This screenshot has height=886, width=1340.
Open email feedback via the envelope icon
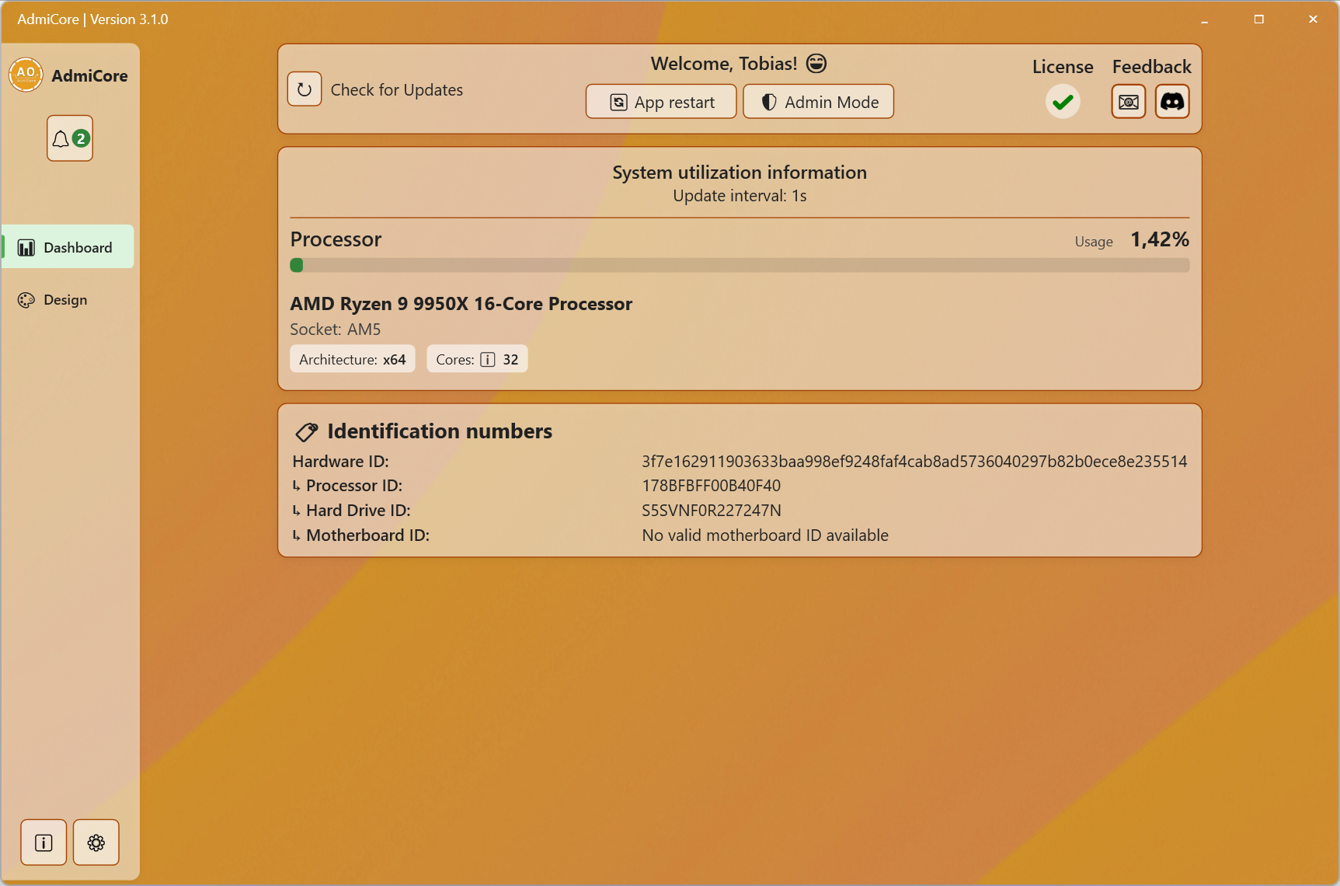[1128, 101]
